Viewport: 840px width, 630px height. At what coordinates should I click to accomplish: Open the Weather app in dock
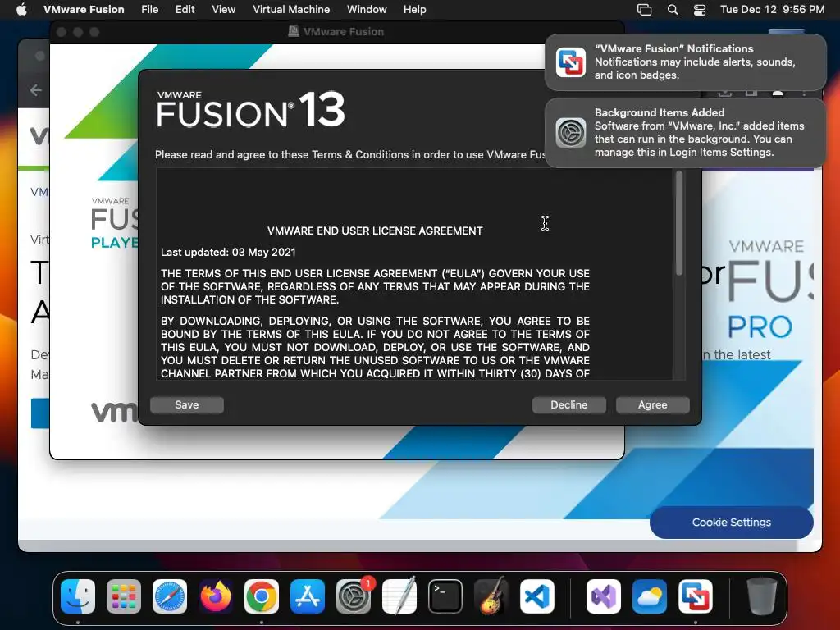pos(650,596)
